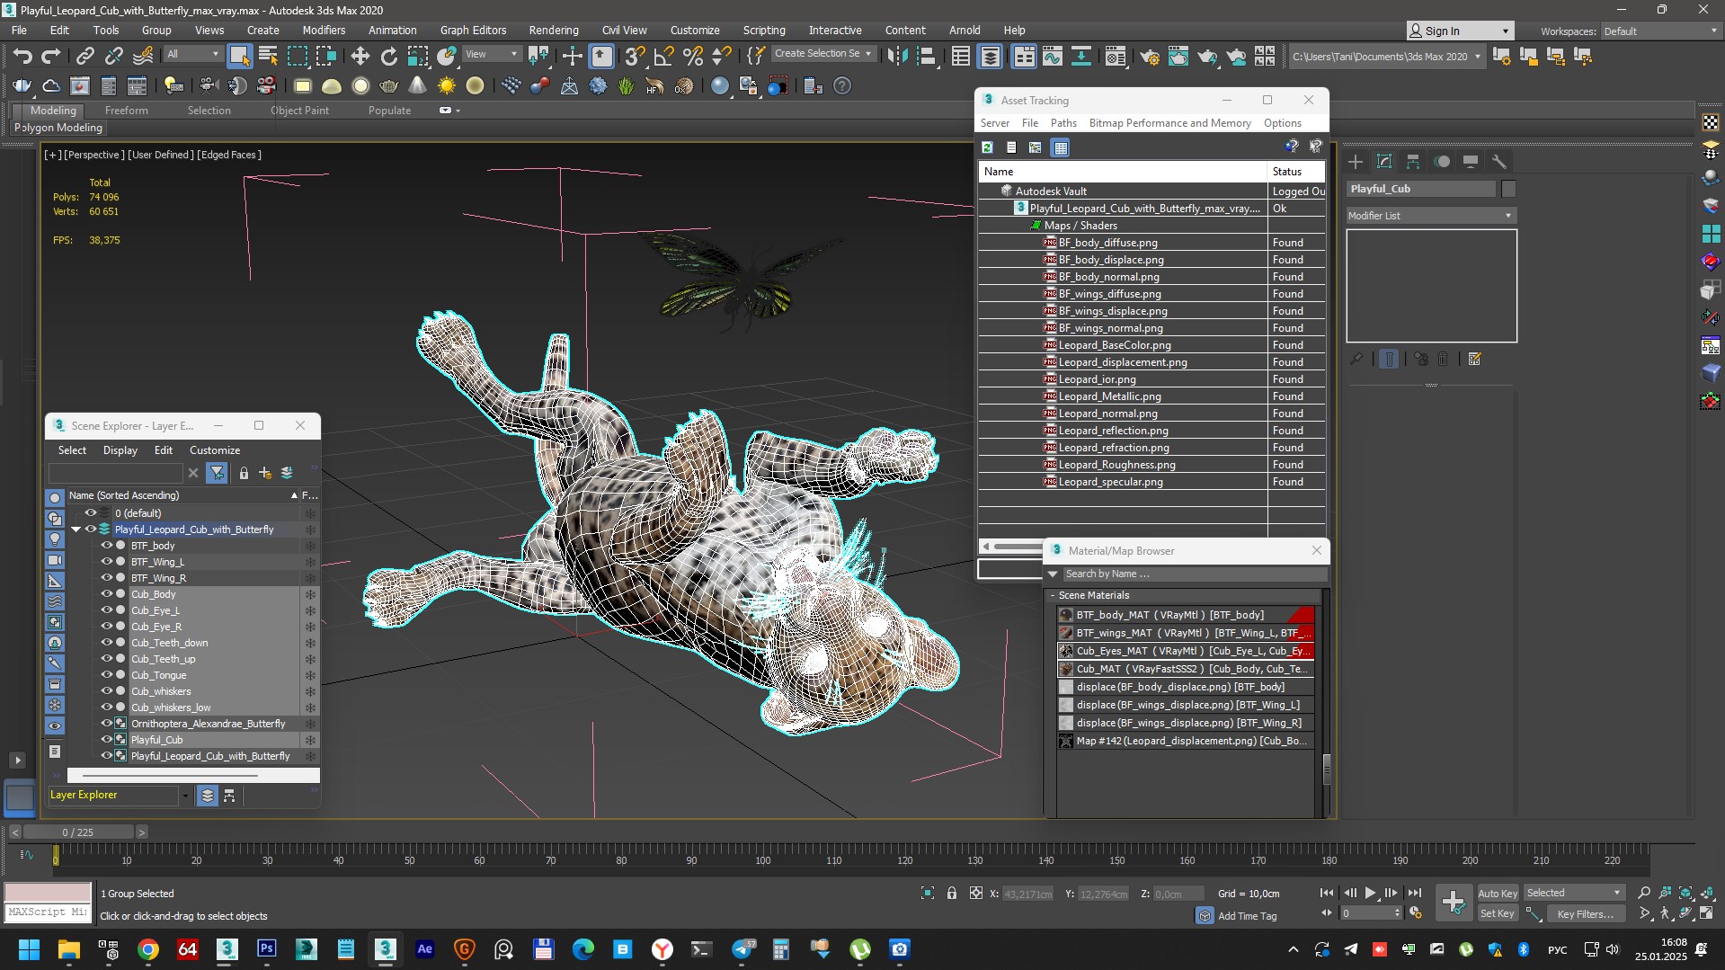The width and height of the screenshot is (1725, 970).
Task: Open the Rendering menu
Action: [553, 30]
